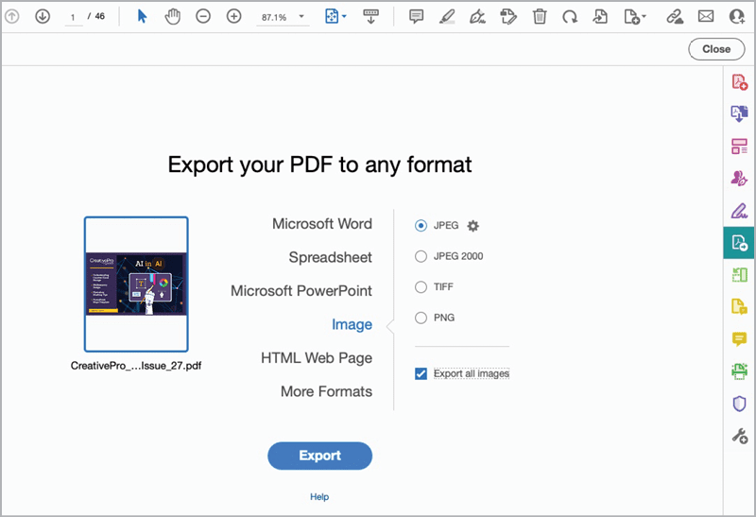Open yellow Comment sidebar tool
This screenshot has width=756, height=517.
(740, 339)
